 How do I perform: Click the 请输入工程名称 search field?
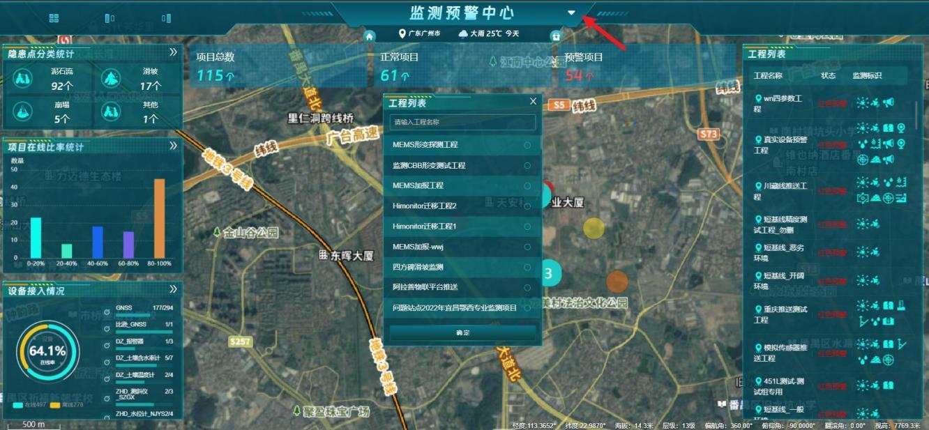coord(462,122)
